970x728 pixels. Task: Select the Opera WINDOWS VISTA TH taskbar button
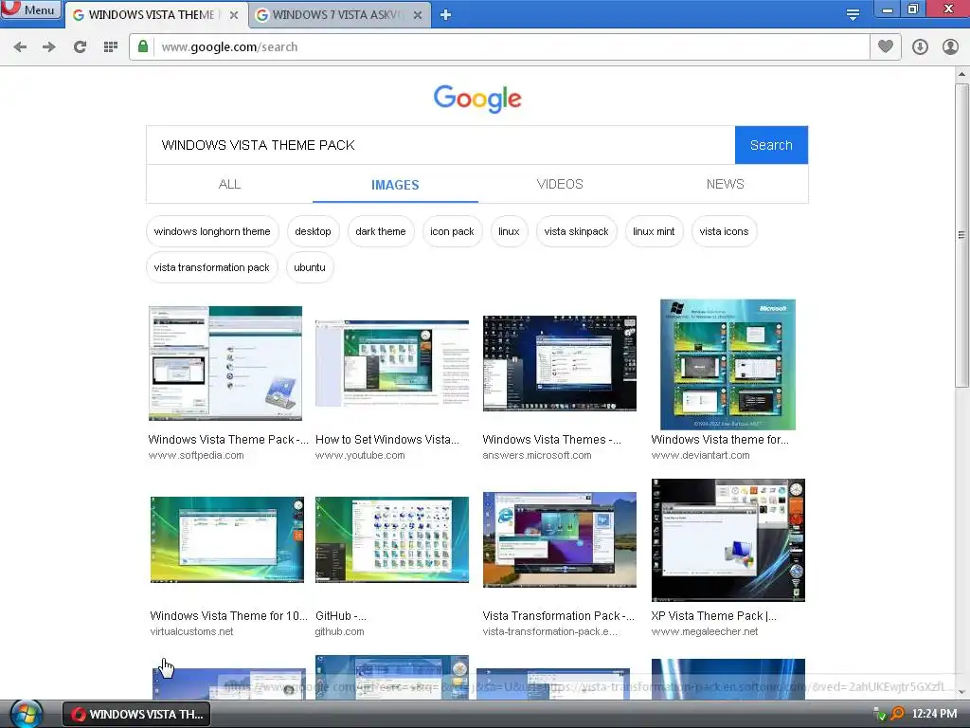point(136,715)
